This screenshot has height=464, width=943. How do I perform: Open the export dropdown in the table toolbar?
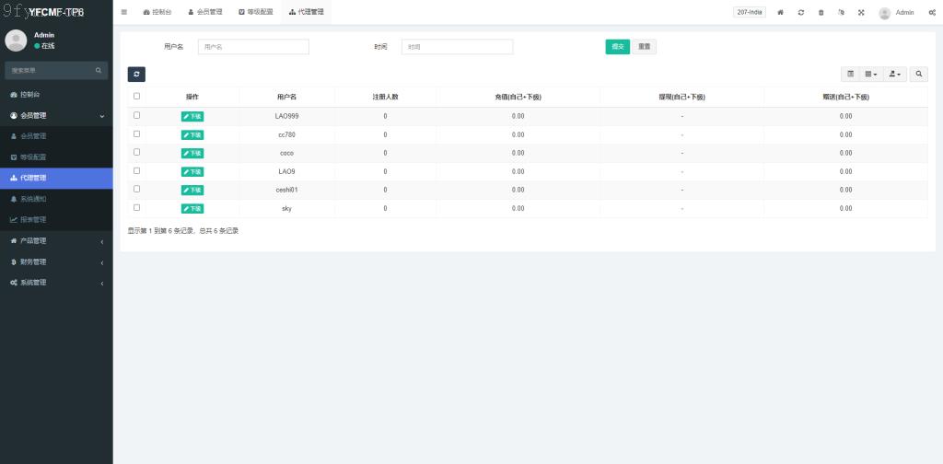(895, 74)
